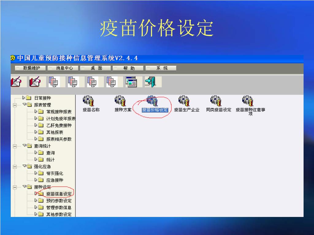
Task: Click the smiley application icon in title bar
Action: coord(13,58)
